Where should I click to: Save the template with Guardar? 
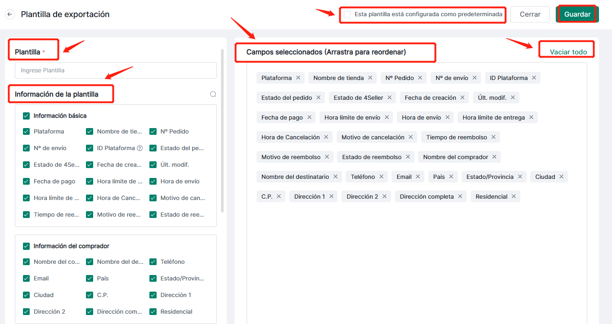(577, 14)
